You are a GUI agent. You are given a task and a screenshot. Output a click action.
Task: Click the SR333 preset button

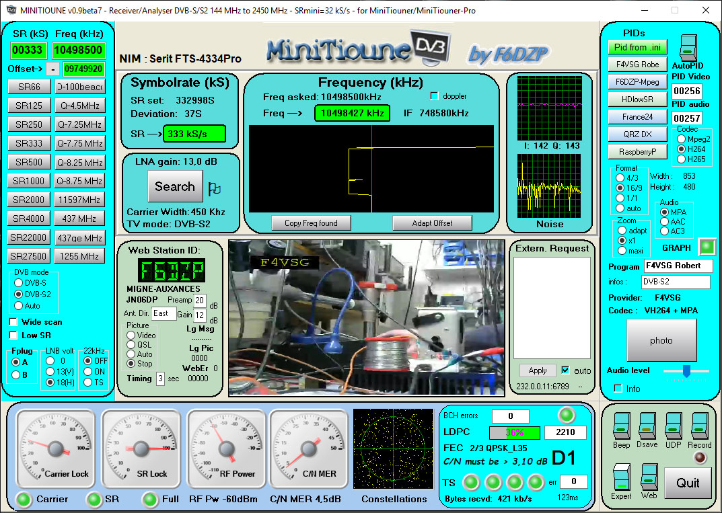[x=29, y=144]
